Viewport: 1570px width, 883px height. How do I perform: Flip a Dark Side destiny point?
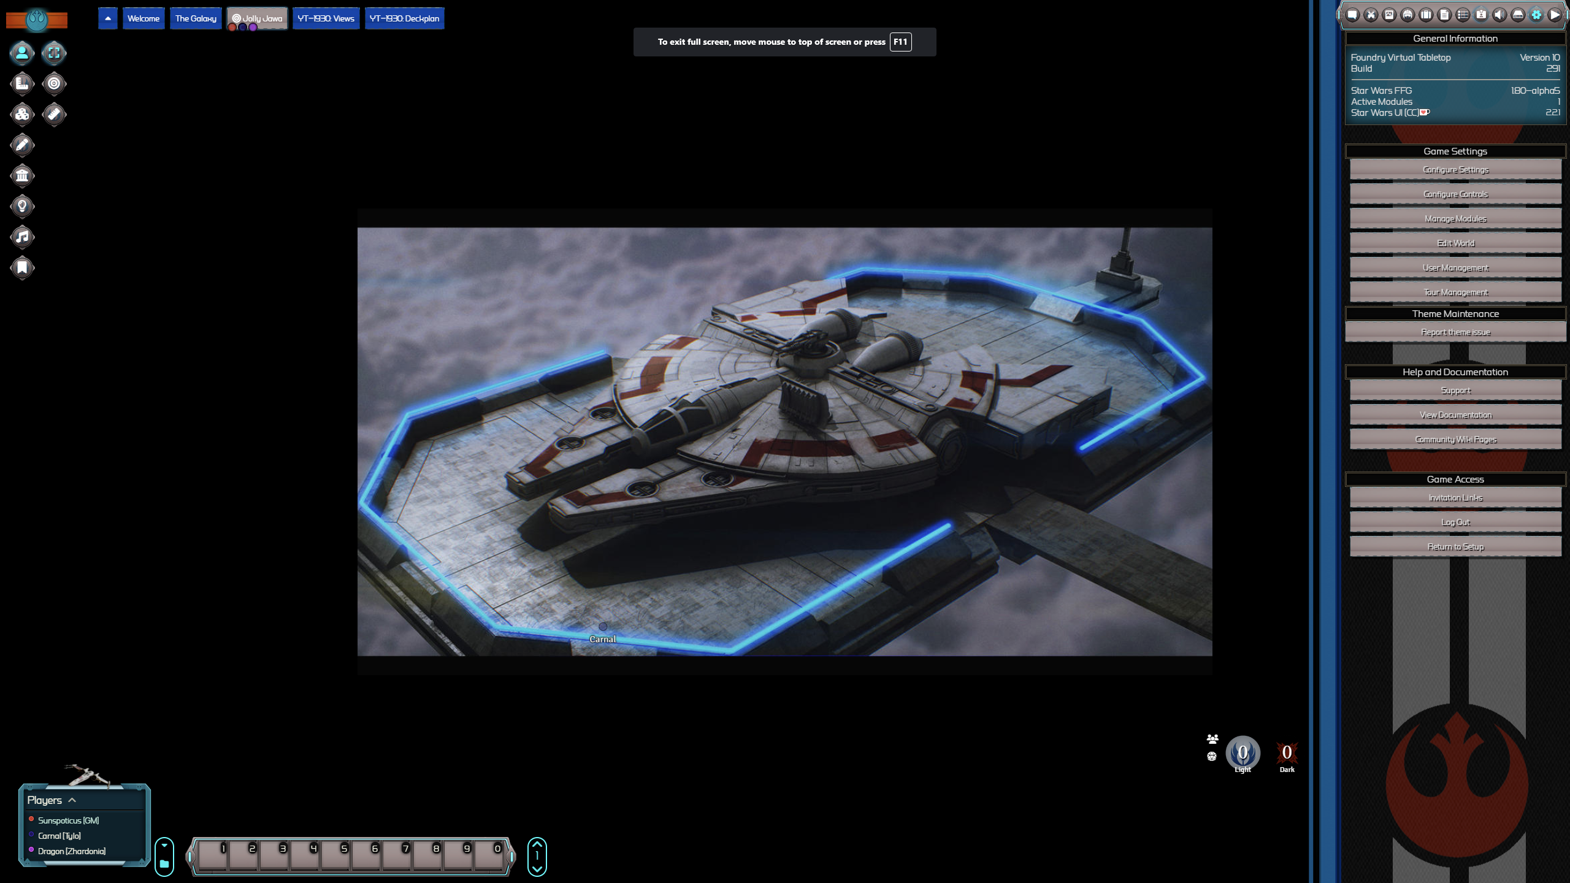pyautogui.click(x=1286, y=753)
